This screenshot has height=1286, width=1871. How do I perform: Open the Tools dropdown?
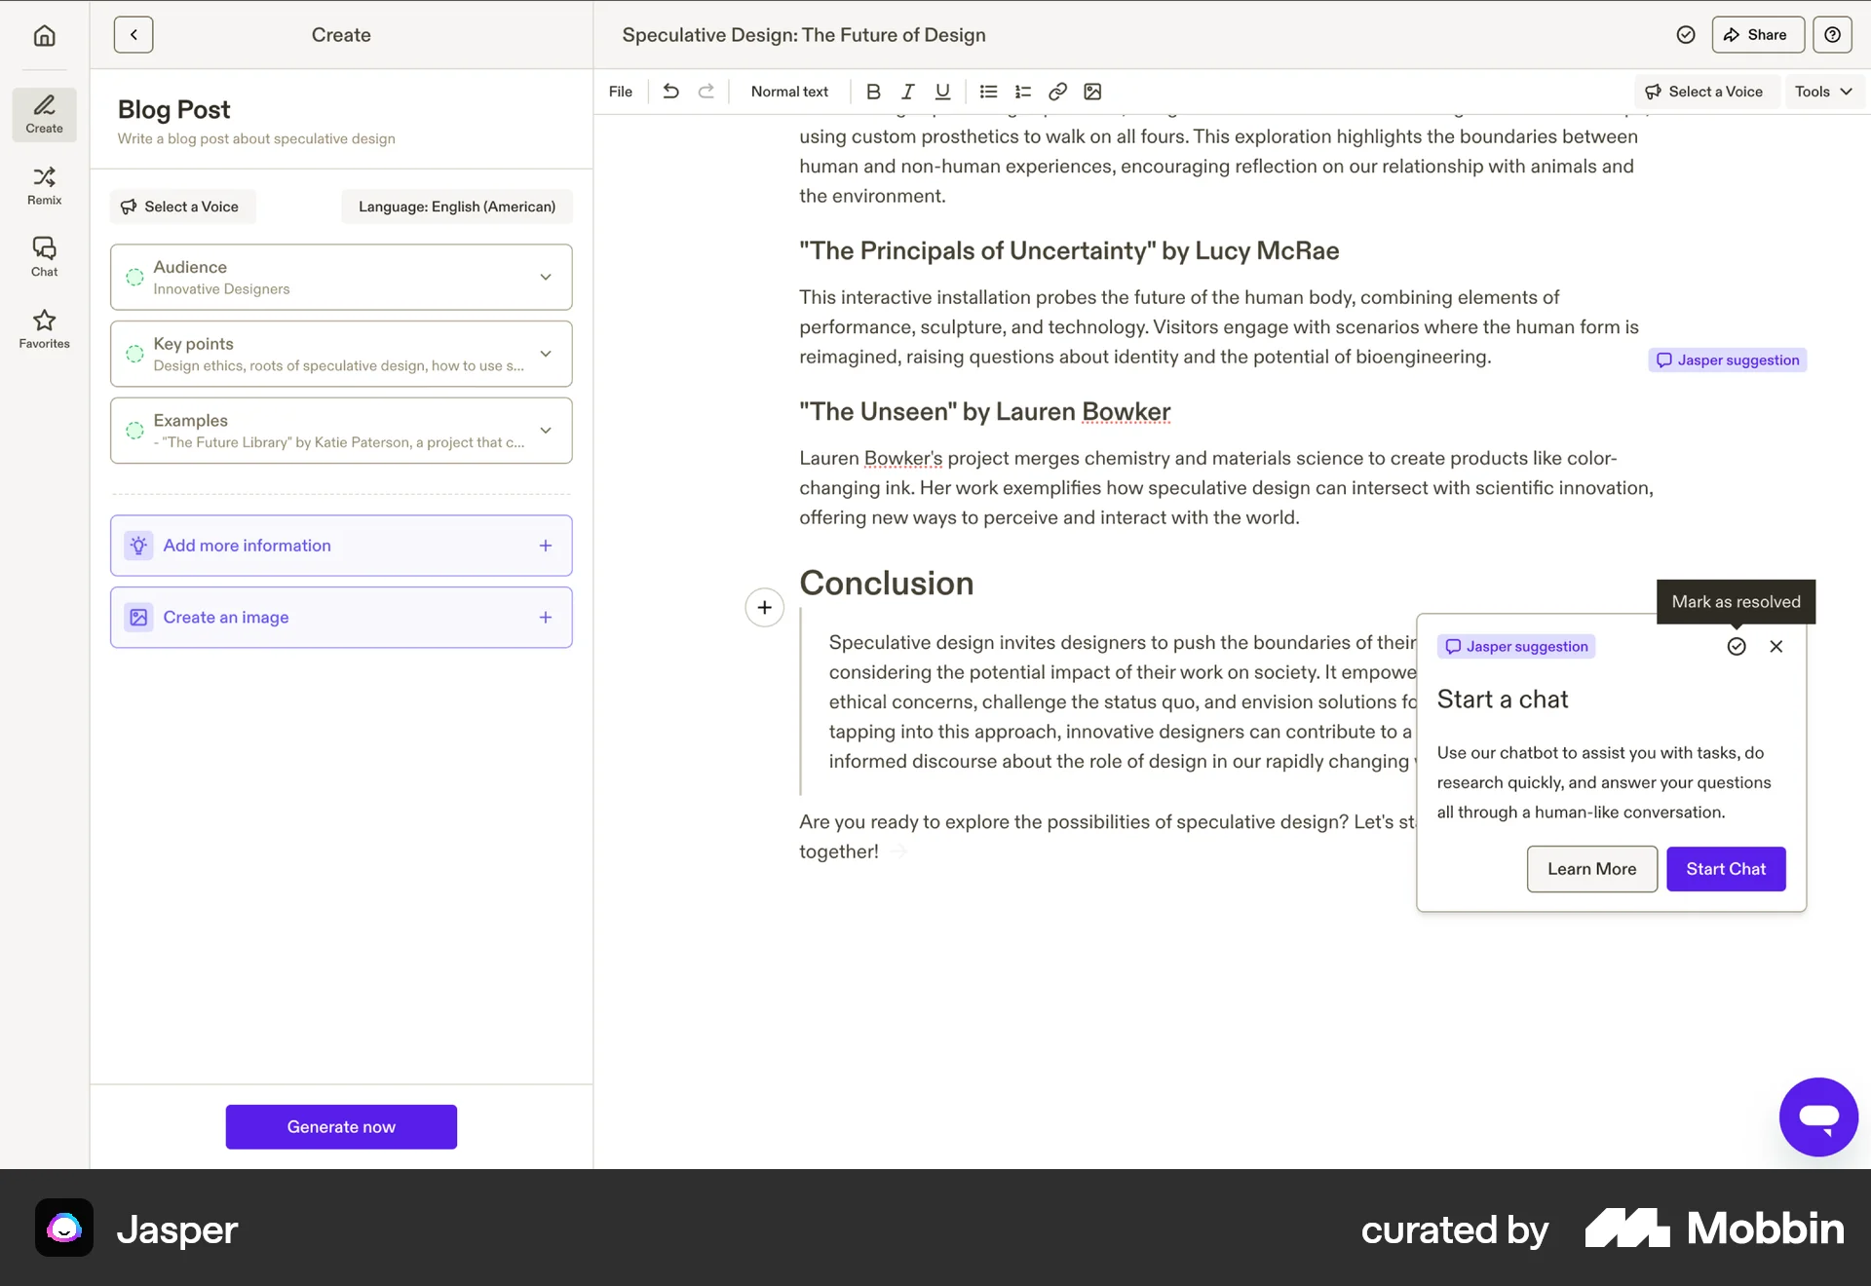tap(1820, 91)
